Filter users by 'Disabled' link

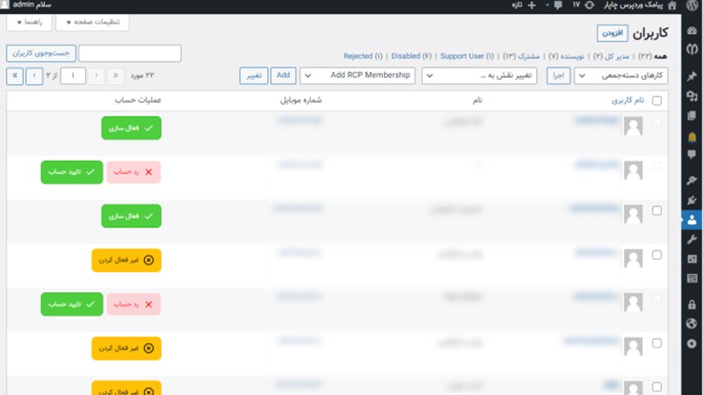407,56
